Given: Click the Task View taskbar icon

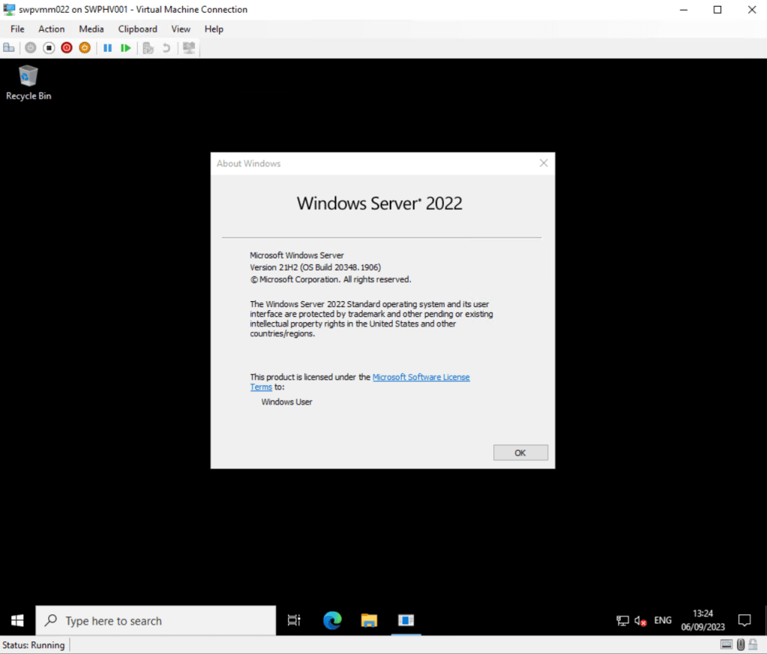Looking at the screenshot, I should click(x=294, y=620).
